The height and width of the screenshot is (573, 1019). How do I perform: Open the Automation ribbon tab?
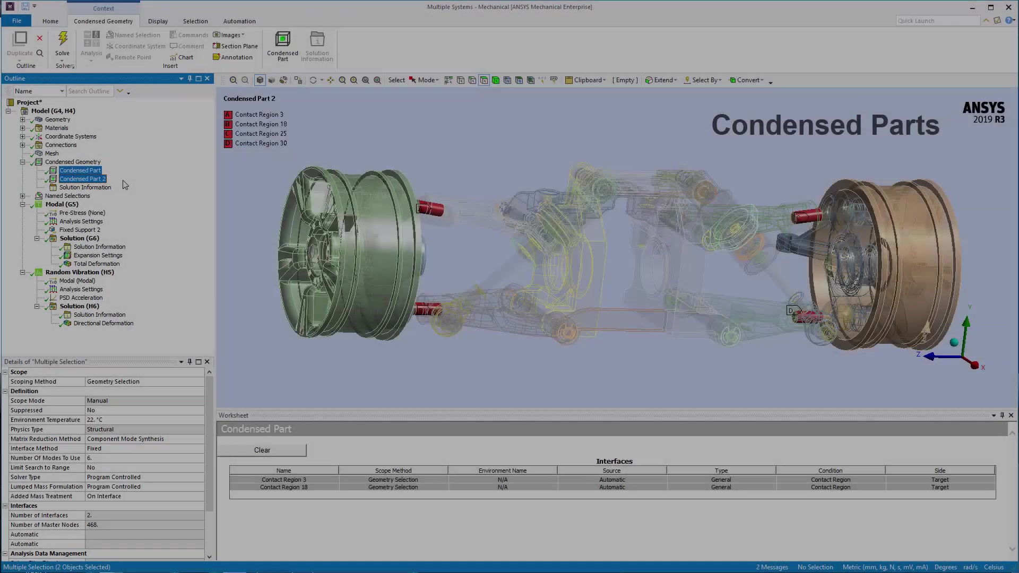pyautogui.click(x=239, y=21)
